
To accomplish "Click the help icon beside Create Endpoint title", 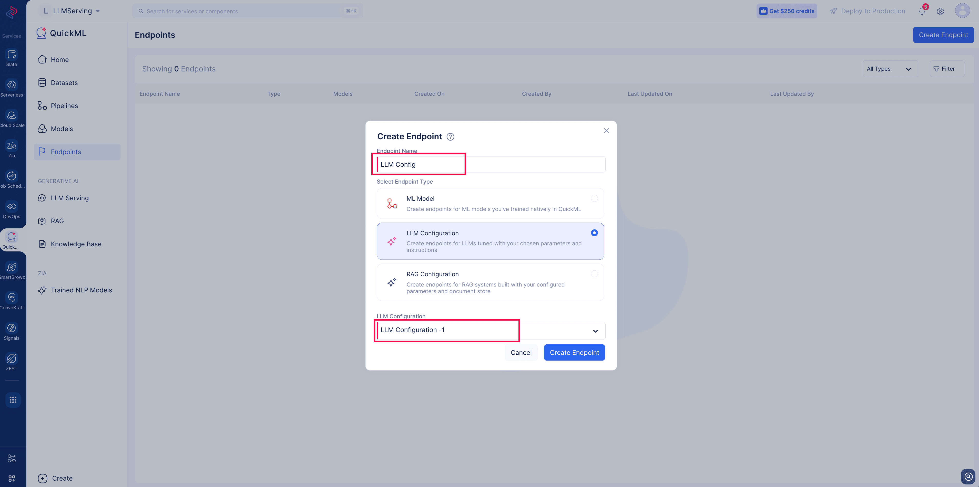I will pos(450,137).
